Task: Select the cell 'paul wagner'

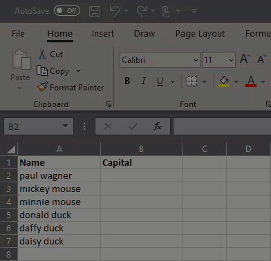Action: click(59, 175)
